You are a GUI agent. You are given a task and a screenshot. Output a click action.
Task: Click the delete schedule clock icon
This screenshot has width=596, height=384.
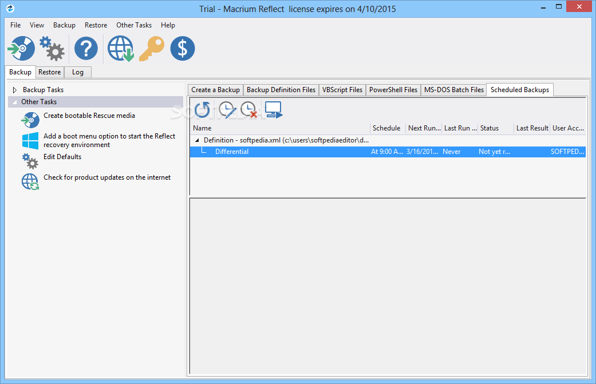click(249, 110)
